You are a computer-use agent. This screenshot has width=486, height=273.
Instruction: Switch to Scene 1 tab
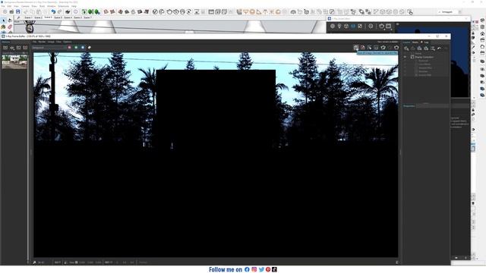pos(28,17)
